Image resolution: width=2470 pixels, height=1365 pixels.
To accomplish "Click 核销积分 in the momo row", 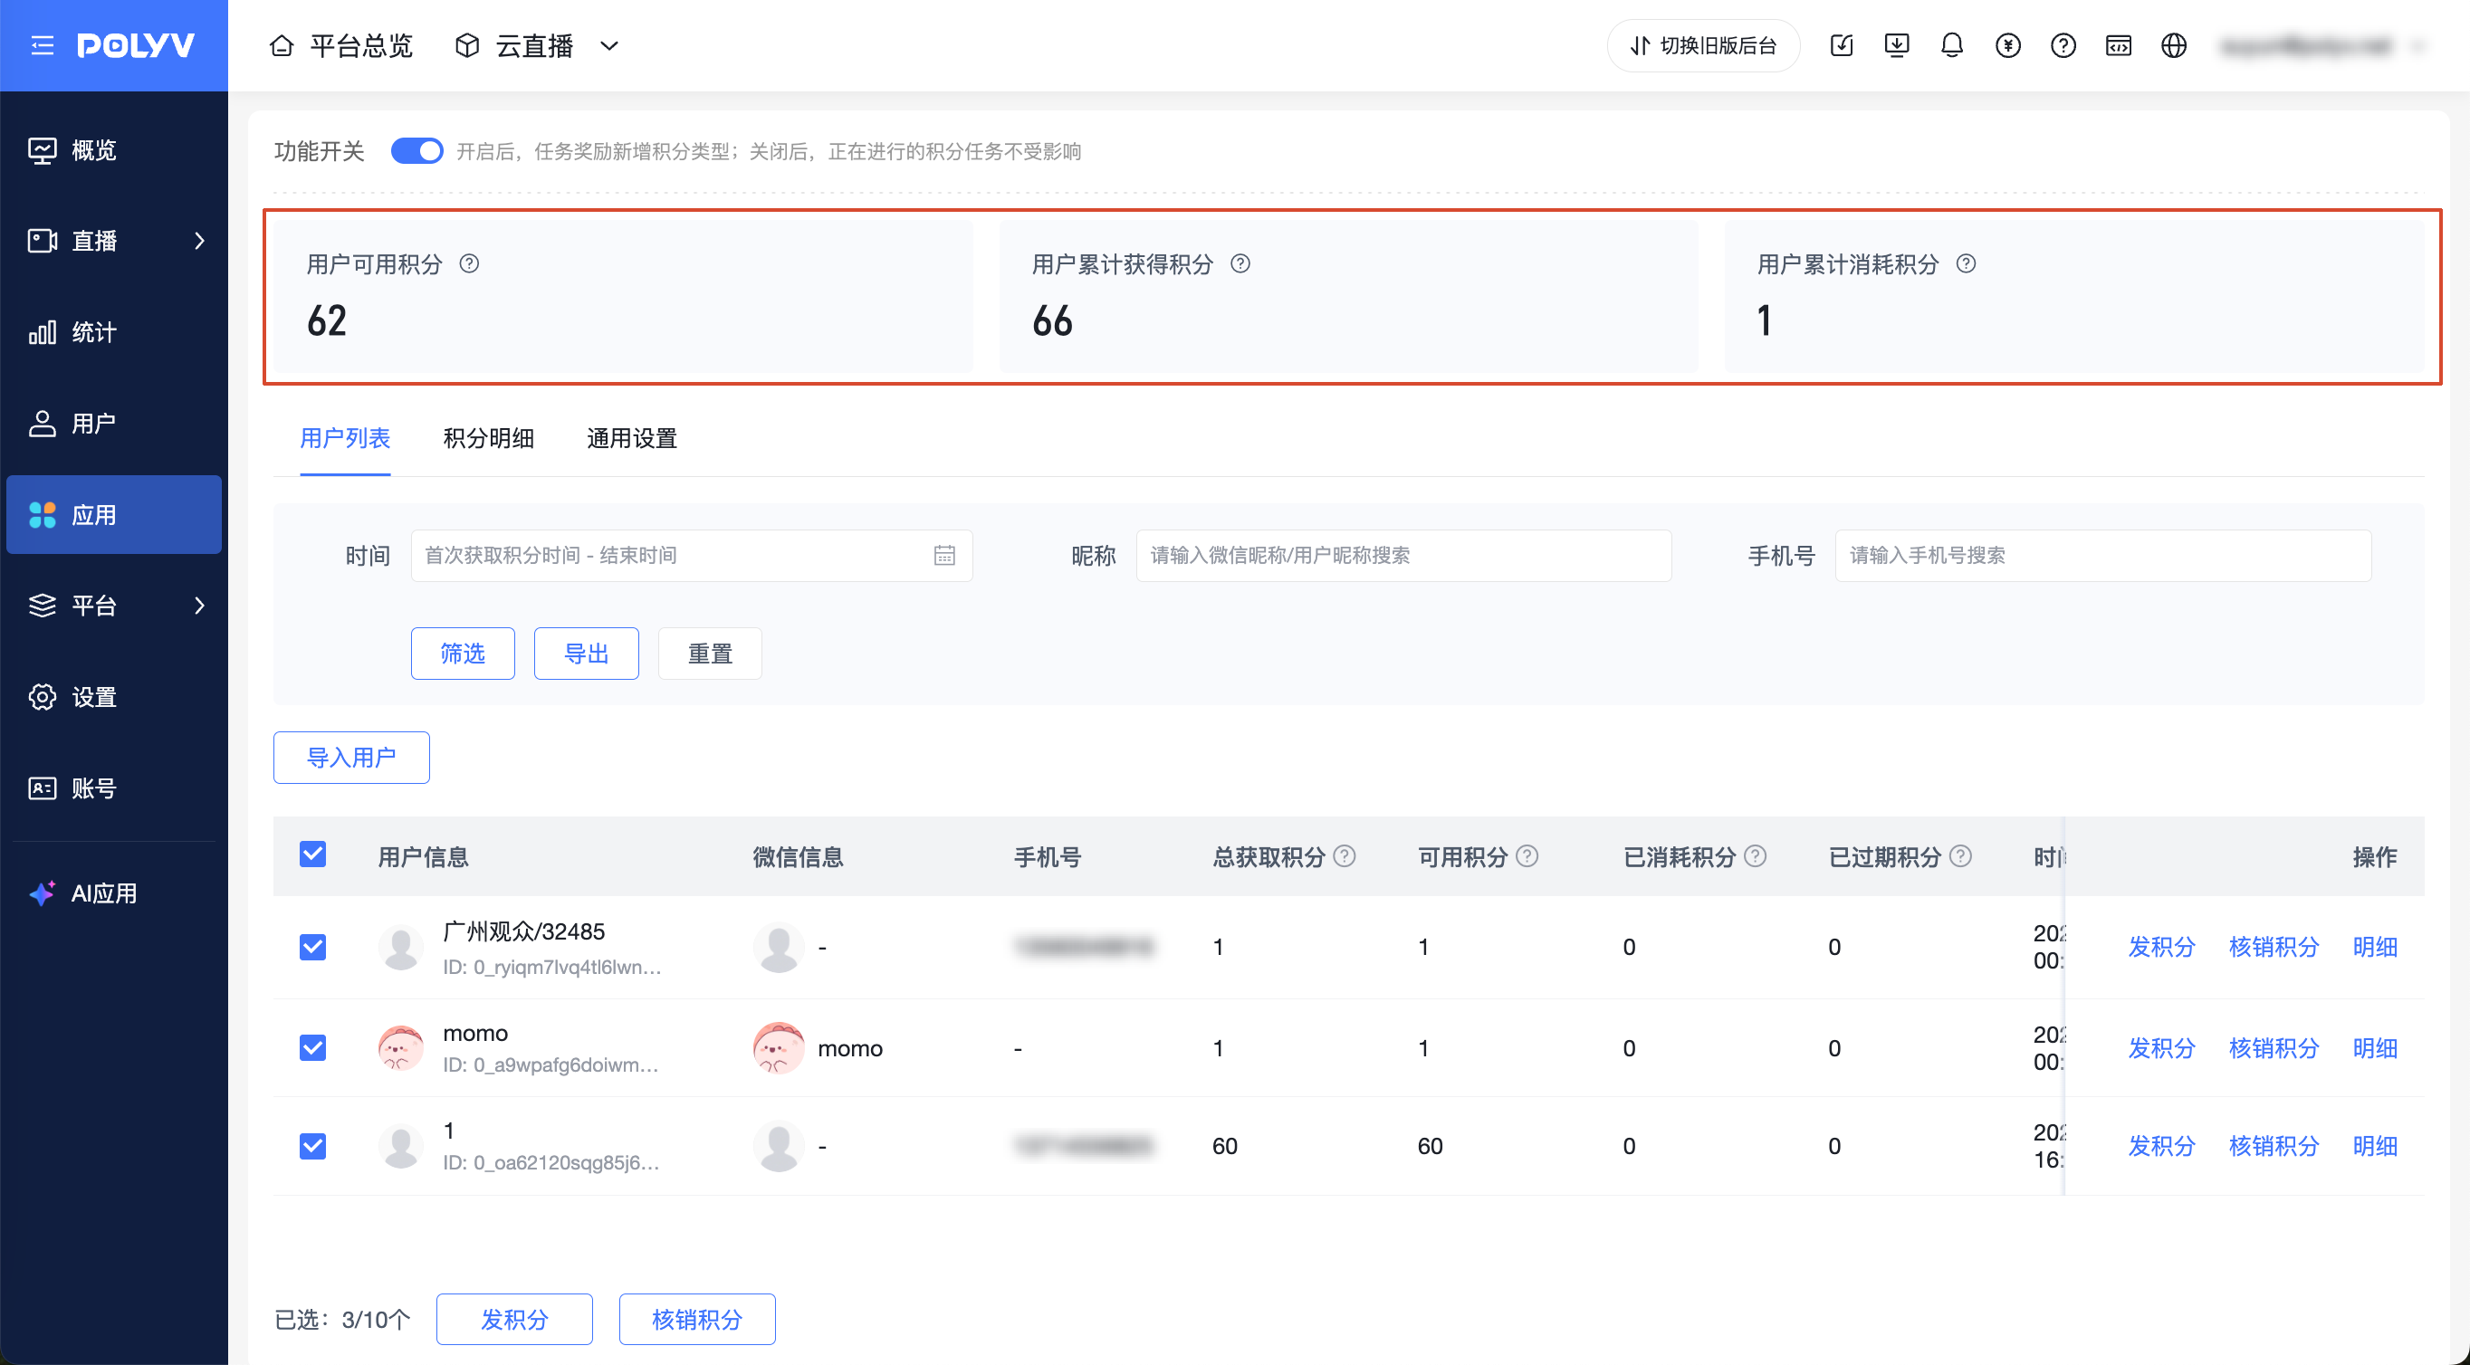I will pos(2274,1047).
